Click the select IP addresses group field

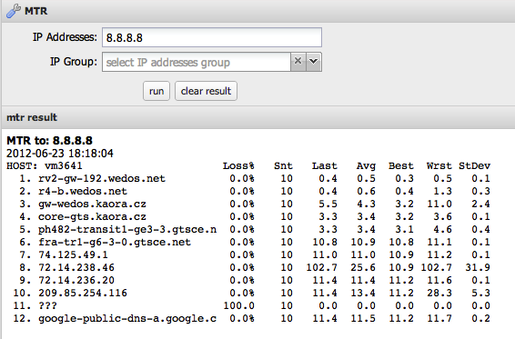click(x=197, y=62)
